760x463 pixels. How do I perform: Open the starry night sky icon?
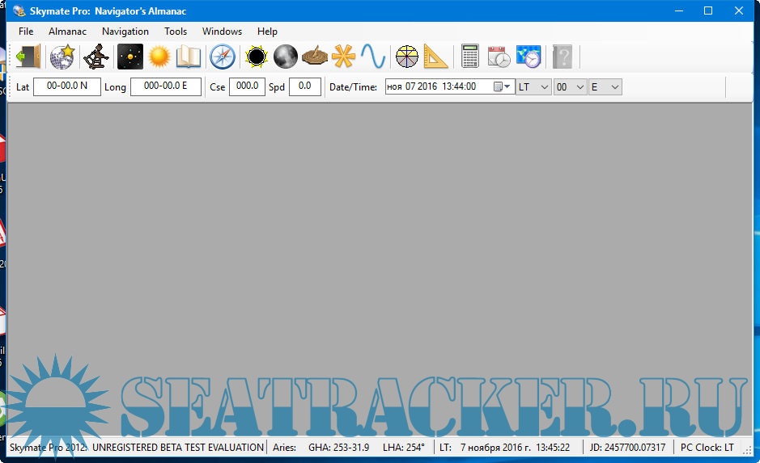pos(129,57)
